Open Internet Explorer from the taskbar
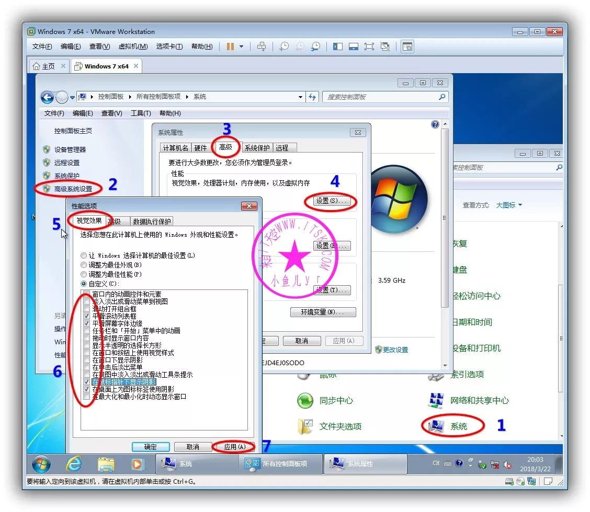 (x=74, y=463)
